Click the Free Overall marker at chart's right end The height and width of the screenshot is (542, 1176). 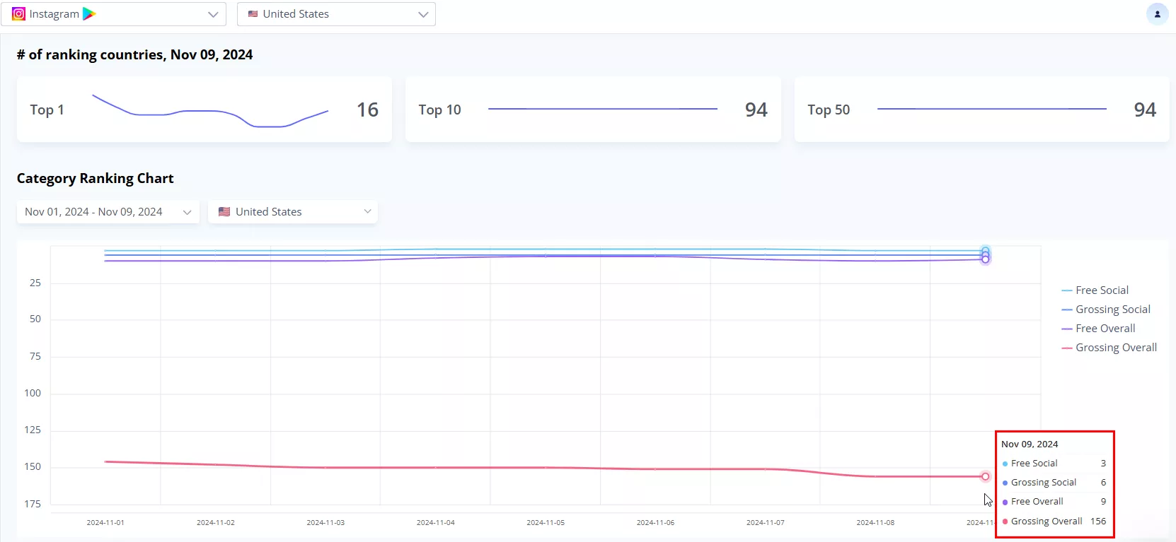[x=985, y=260]
